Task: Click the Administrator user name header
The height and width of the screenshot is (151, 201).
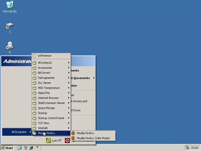Action: coord(17,61)
